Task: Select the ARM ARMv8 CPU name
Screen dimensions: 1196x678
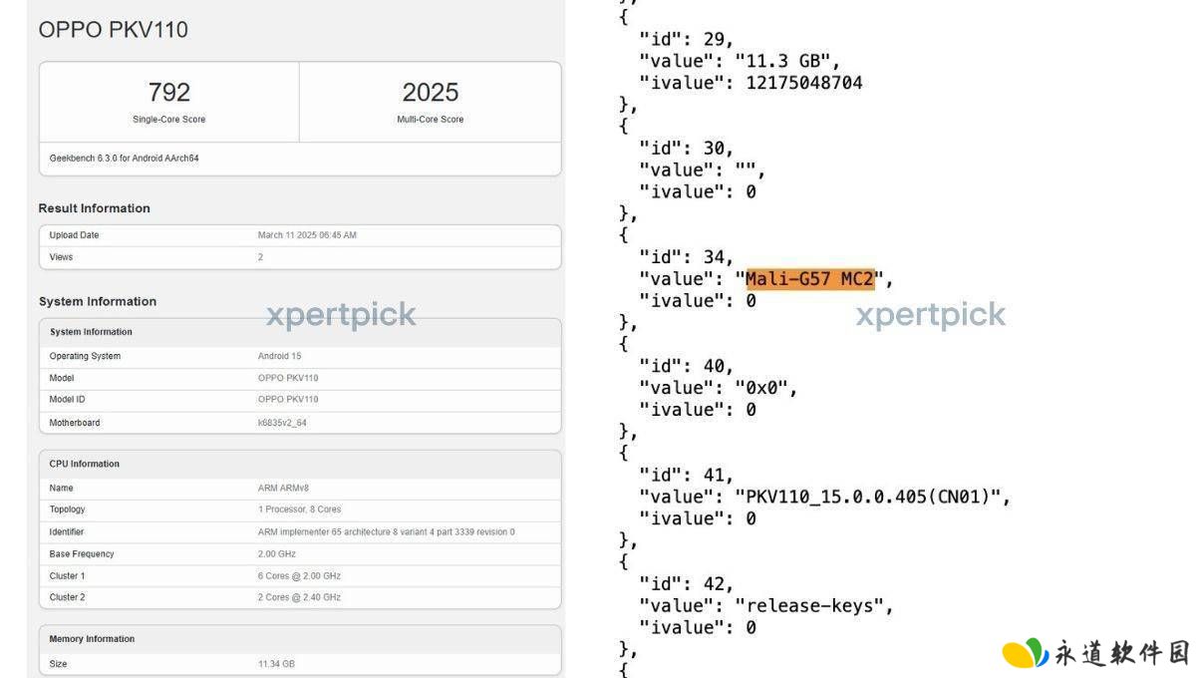Action: [x=284, y=488]
